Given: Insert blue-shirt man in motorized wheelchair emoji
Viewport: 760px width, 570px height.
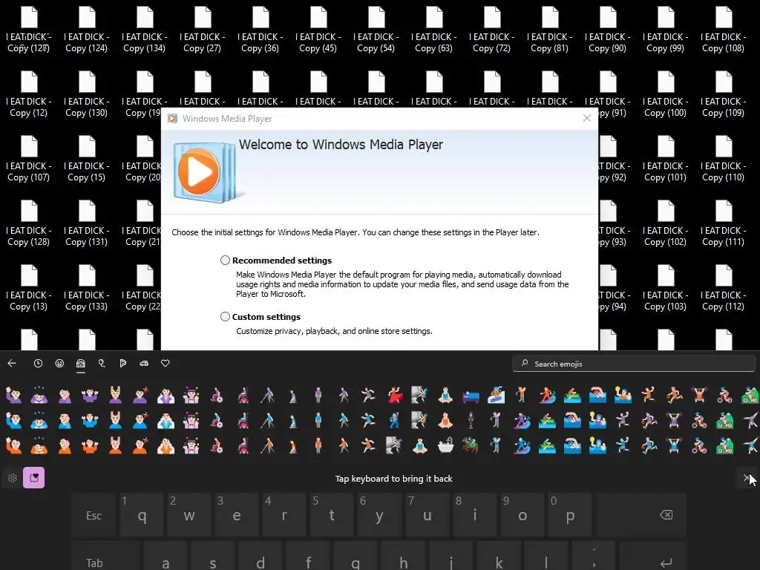Looking at the screenshot, I should pyautogui.click(x=243, y=420).
